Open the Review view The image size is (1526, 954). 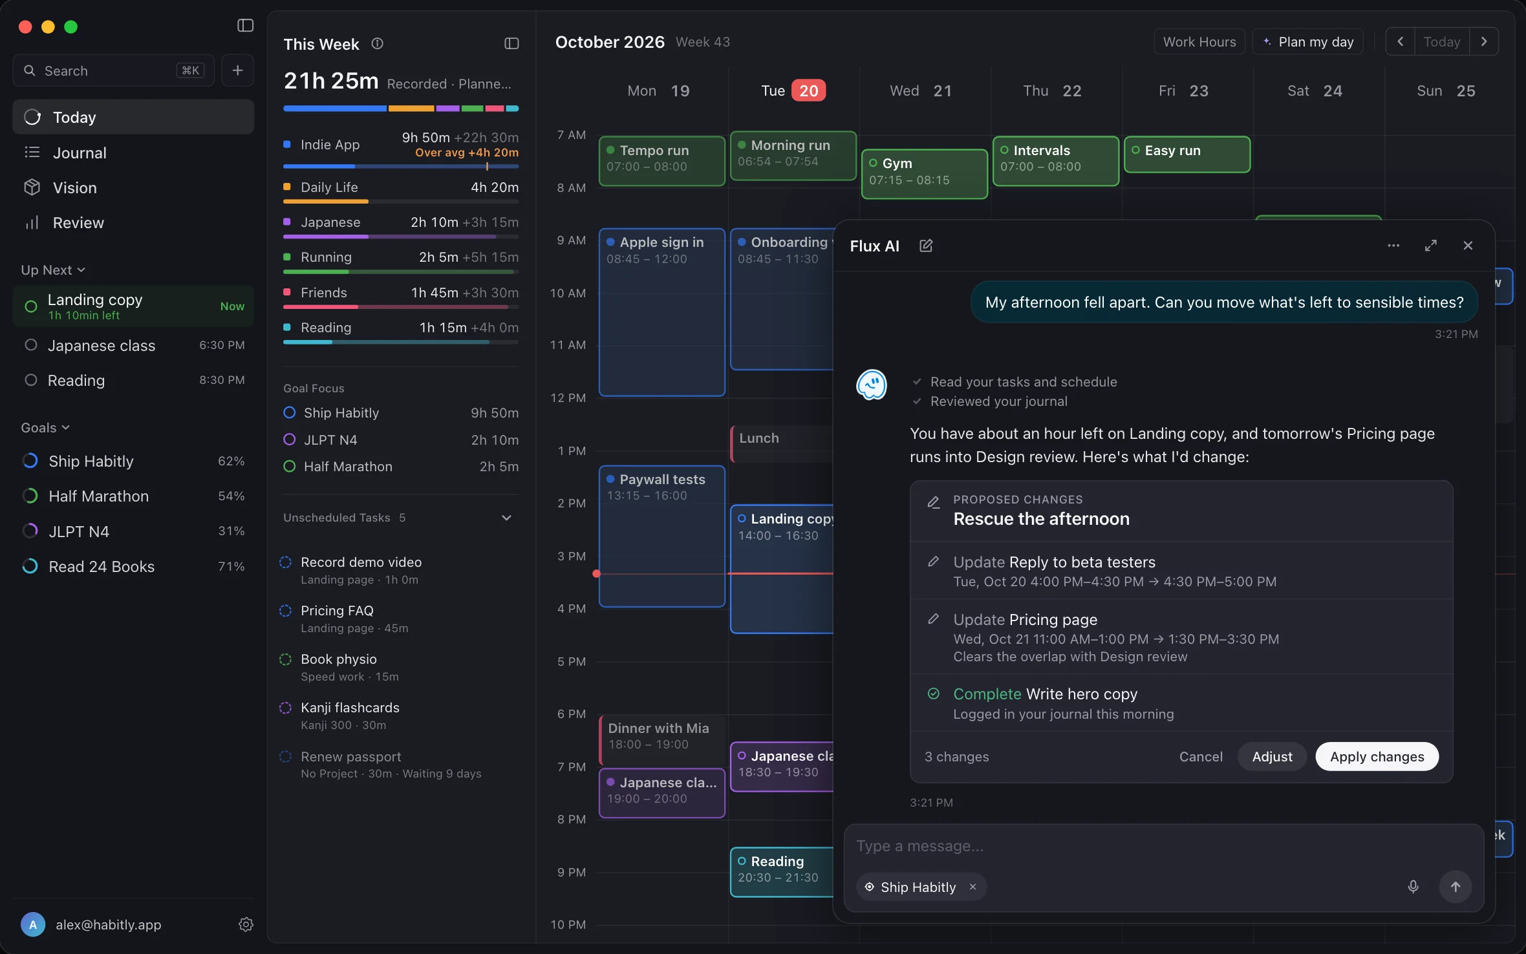[x=133, y=222]
